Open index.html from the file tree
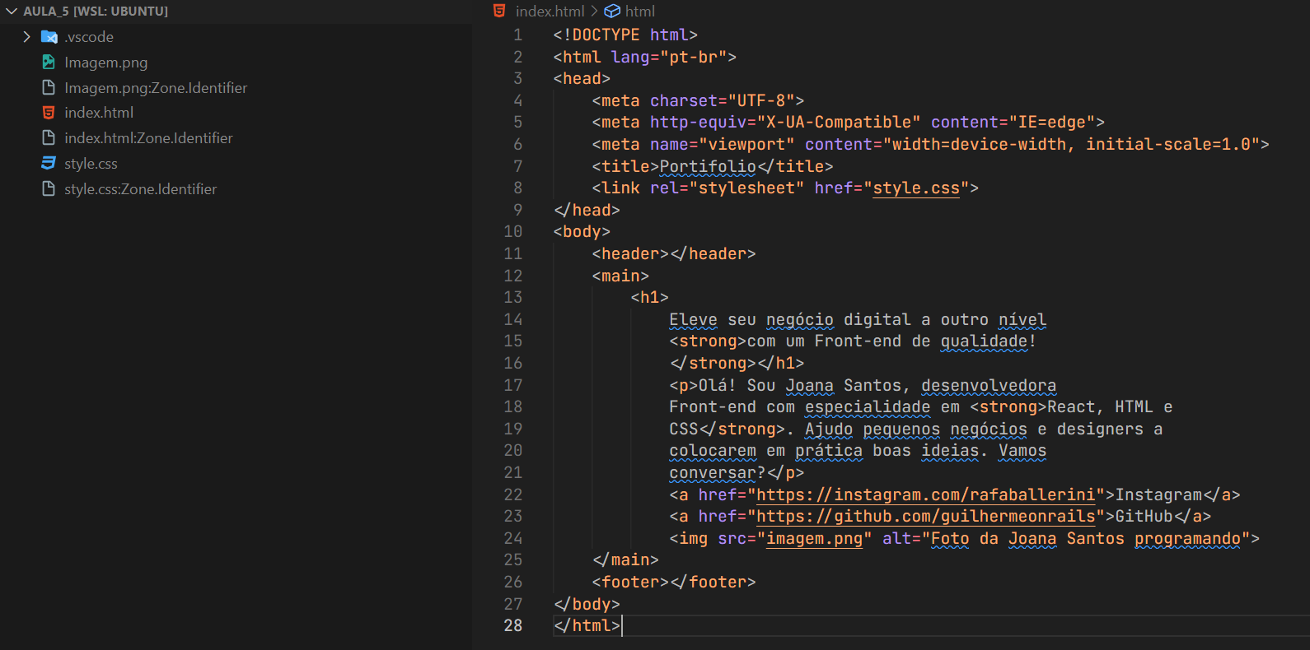Image resolution: width=1310 pixels, height=650 pixels. (99, 113)
